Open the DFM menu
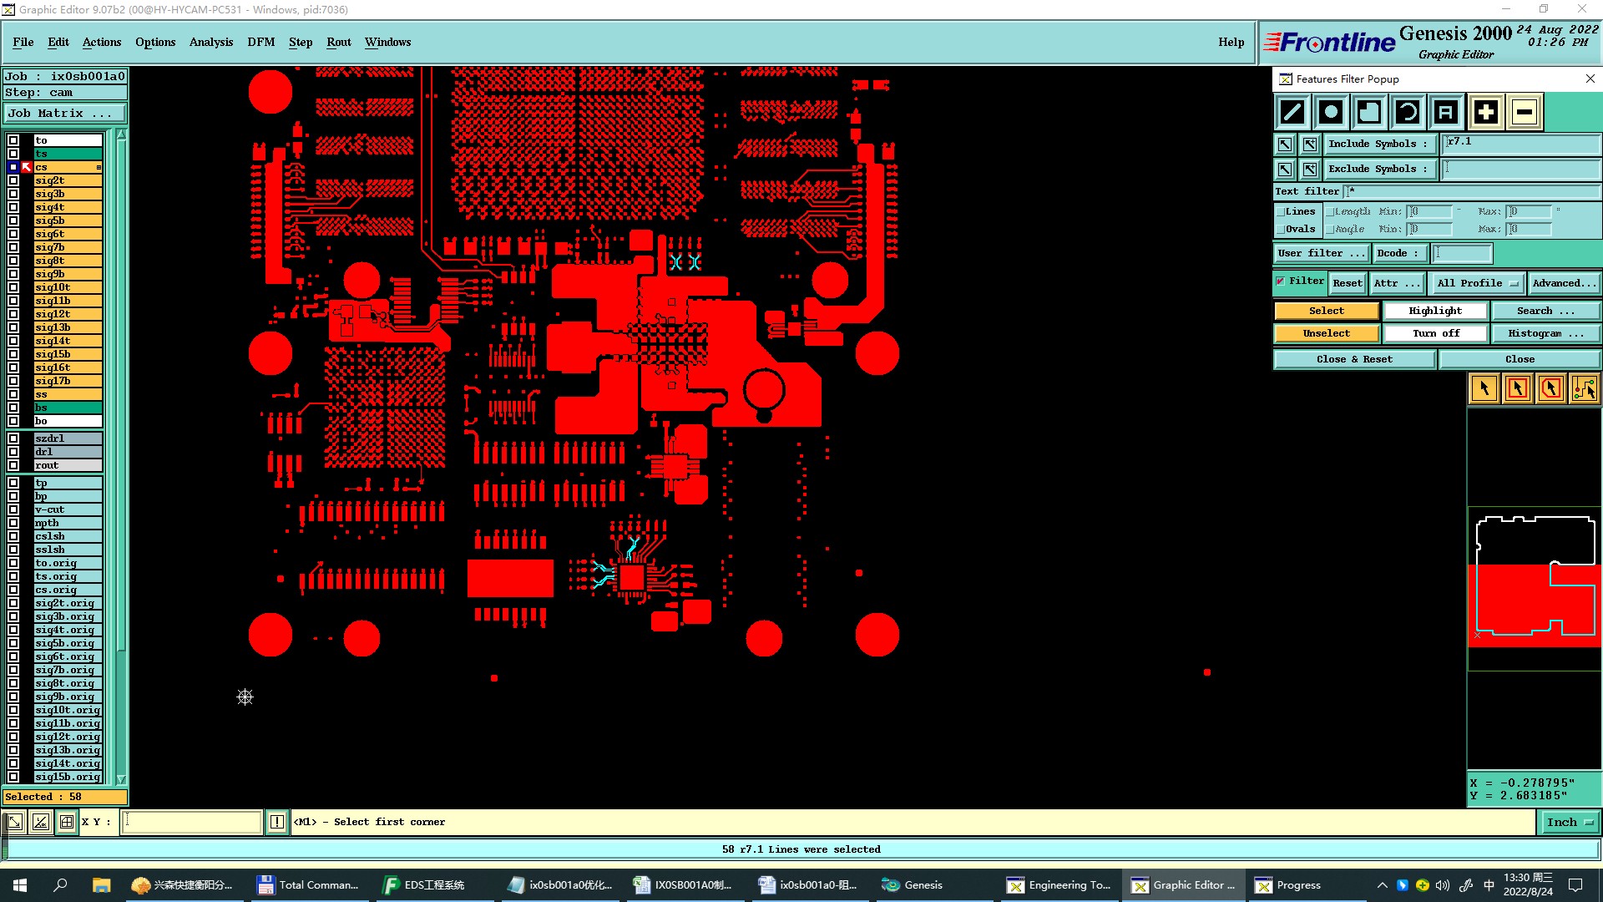Image resolution: width=1603 pixels, height=902 pixels. click(x=260, y=42)
